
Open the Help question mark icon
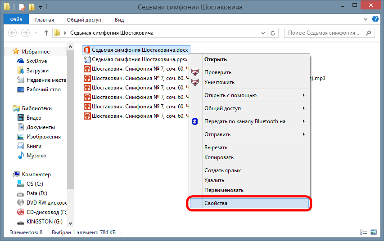coord(375,20)
